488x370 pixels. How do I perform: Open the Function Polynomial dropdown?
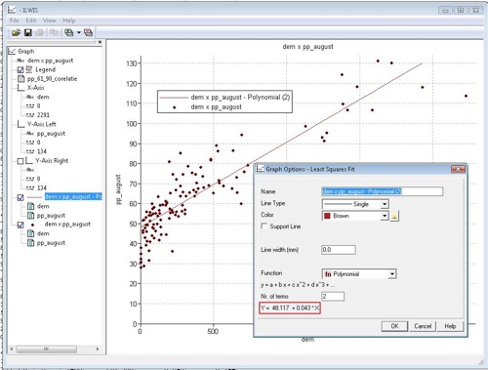click(x=392, y=274)
